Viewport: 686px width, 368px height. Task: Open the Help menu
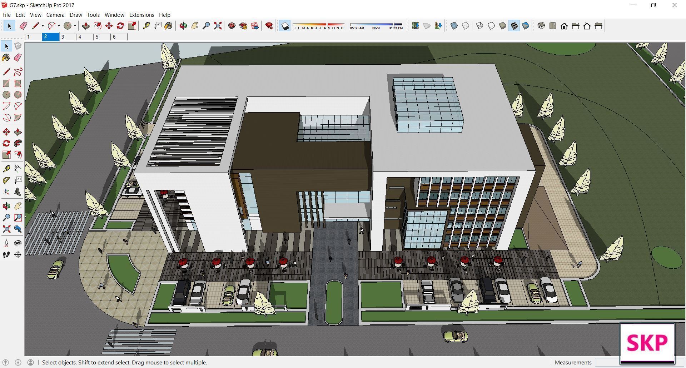click(164, 15)
